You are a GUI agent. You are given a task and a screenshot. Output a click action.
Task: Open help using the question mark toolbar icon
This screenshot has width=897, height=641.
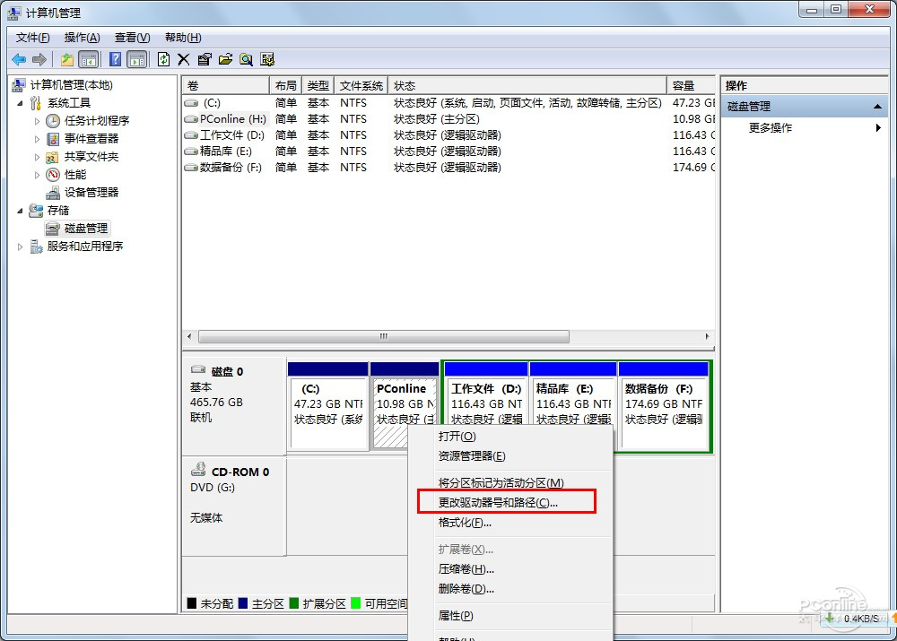click(117, 59)
